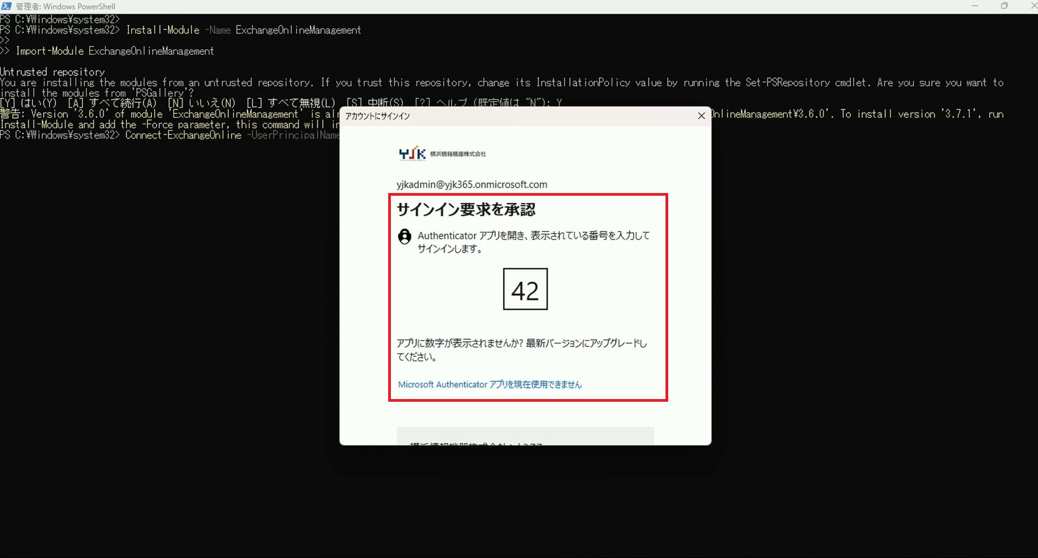The image size is (1038, 558).
Task: Close the PowerShell window
Action: pyautogui.click(x=1032, y=6)
